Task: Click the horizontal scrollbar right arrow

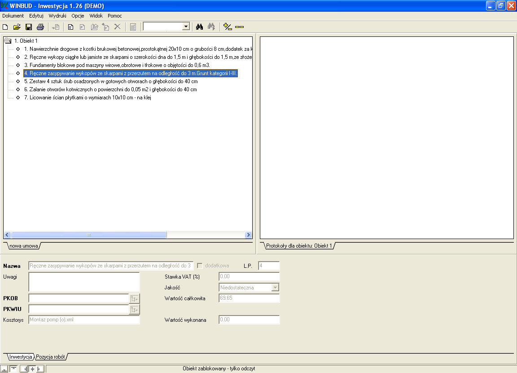Action: 249,235
